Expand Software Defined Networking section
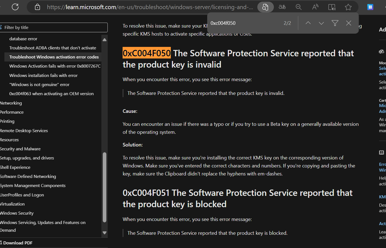Image resolution: width=386 pixels, height=248 pixels. (28, 176)
